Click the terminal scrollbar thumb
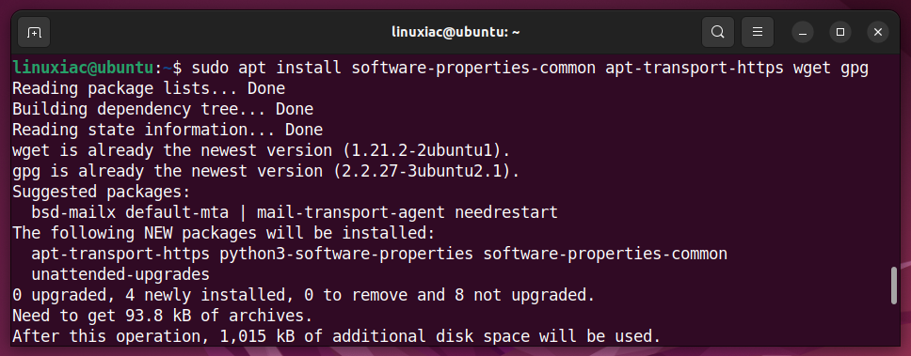Viewport: 911px width, 356px height. point(894,286)
